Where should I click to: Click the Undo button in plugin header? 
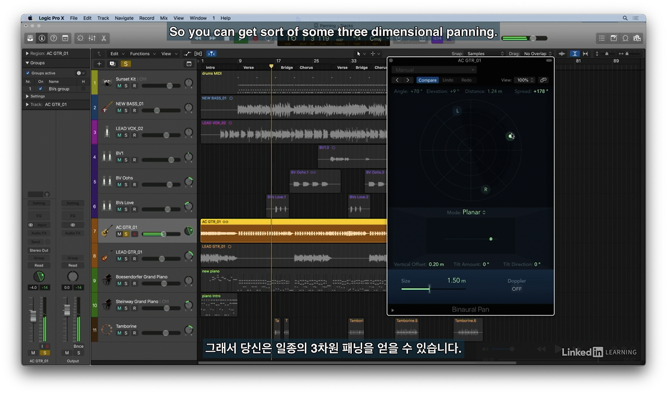(x=448, y=80)
